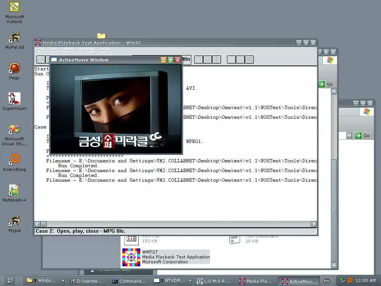Open the Notepad++ desktop shortcut
Screen dimensions: 381x286
pyautogui.click(x=15, y=193)
